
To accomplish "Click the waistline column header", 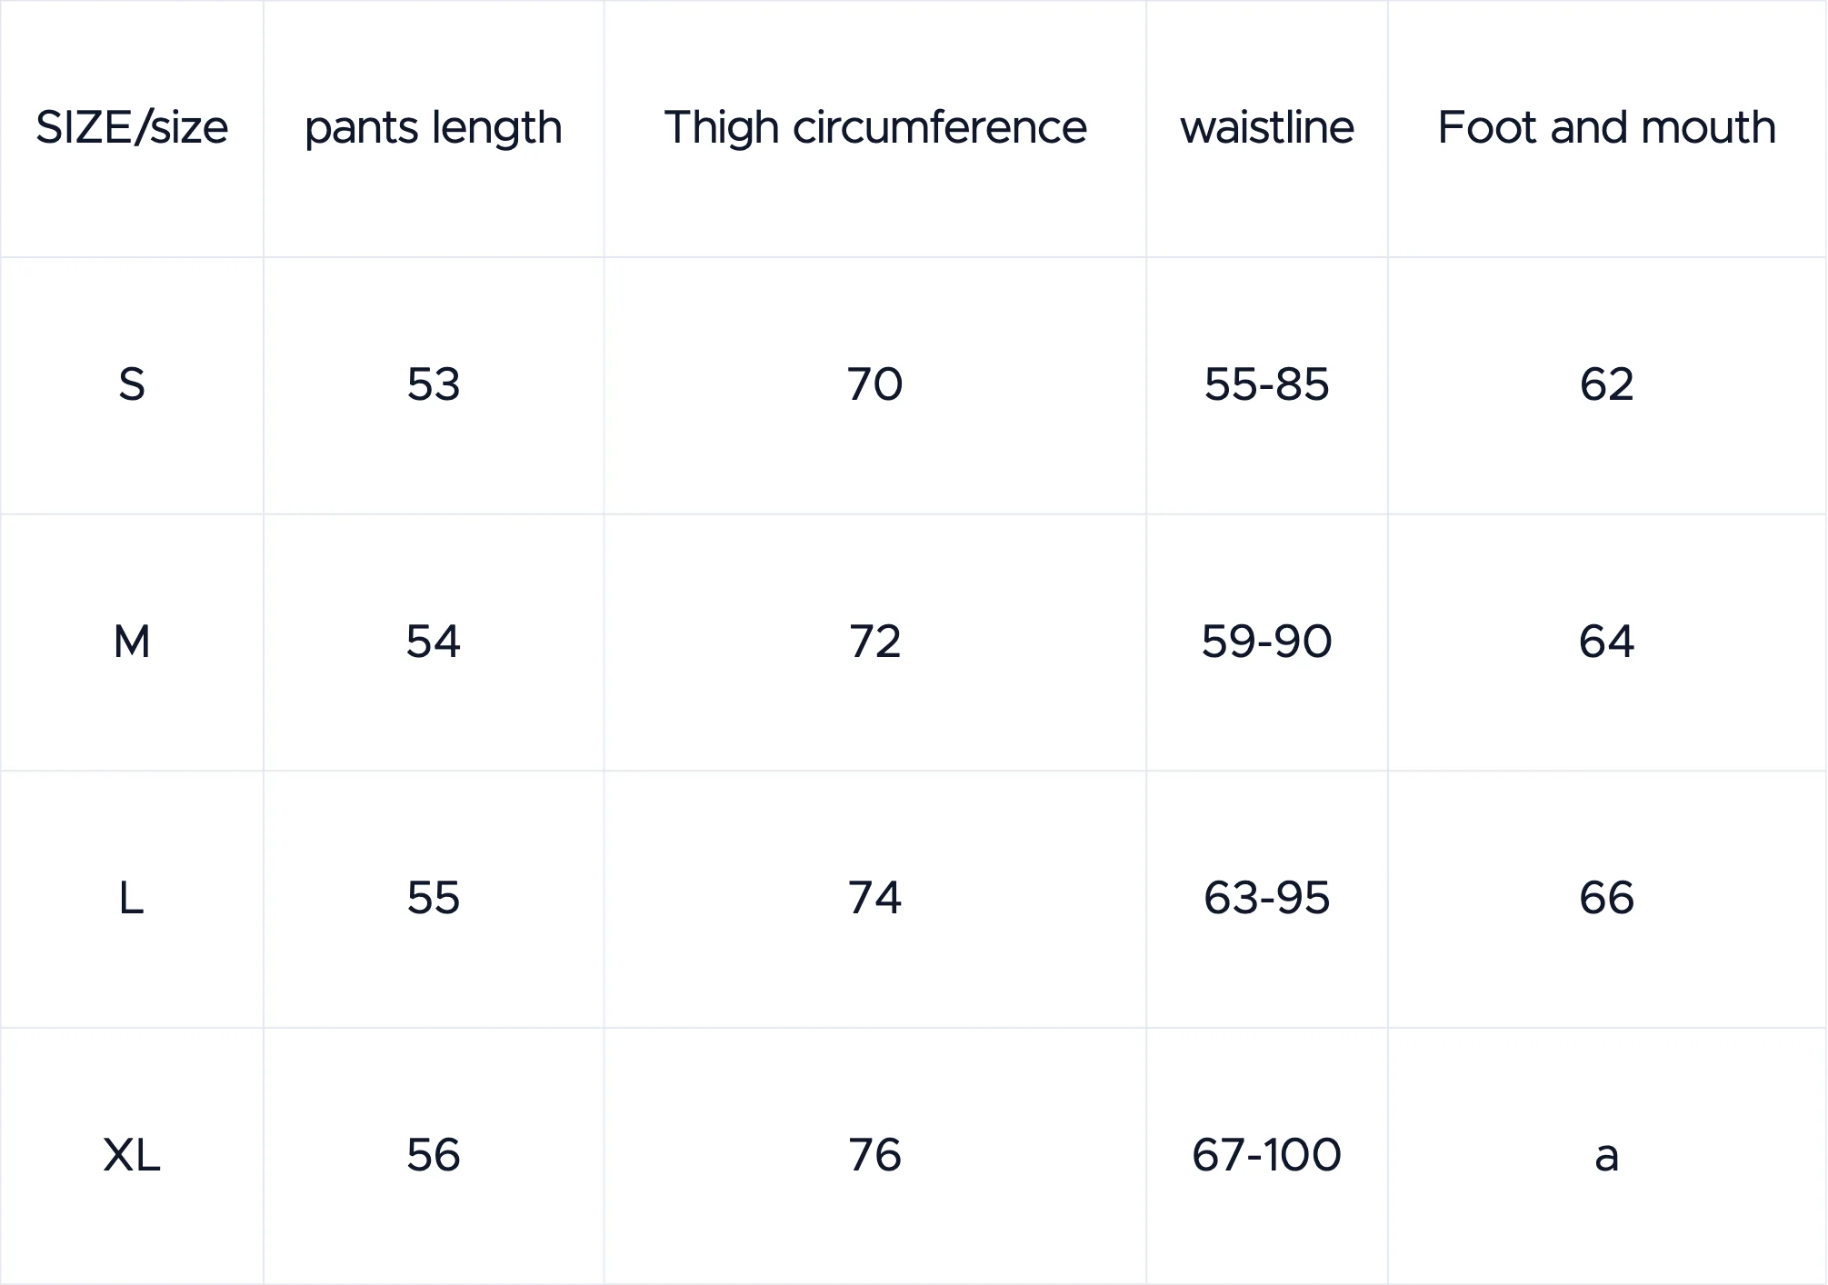I will (1267, 127).
